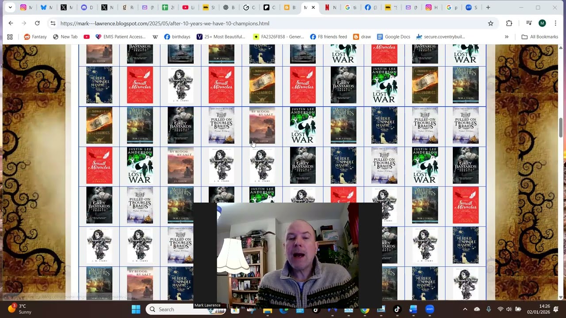Click Reign & Ruin cover in leftmost column
The width and height of the screenshot is (566, 318).
pyautogui.click(x=99, y=246)
